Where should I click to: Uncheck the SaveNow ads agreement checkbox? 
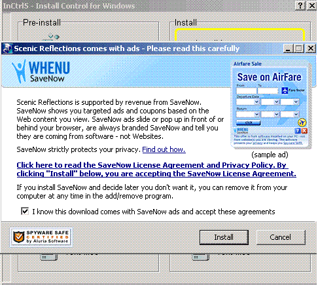(25, 212)
